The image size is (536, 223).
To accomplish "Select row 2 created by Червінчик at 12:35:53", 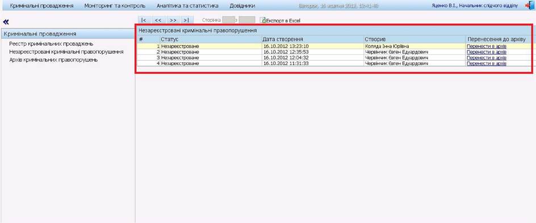I will click(x=334, y=52).
